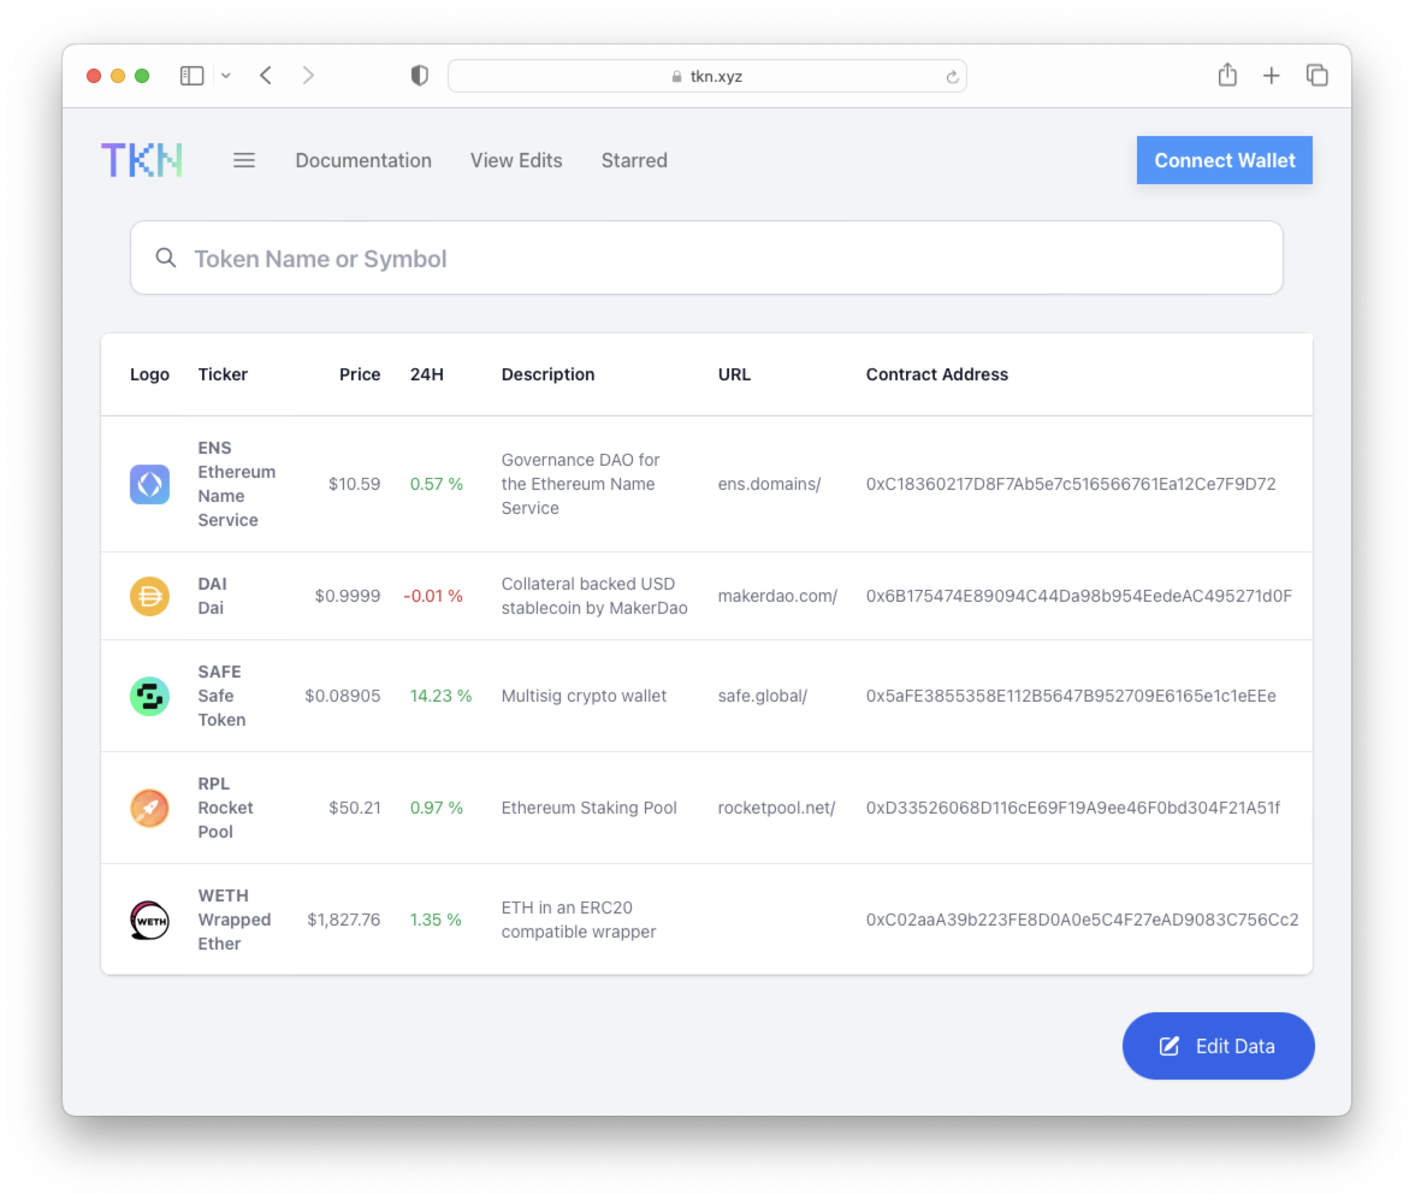Click 'ETH in an ERC20 compatible wrapper' description
This screenshot has height=1194, width=1427.
click(x=579, y=920)
